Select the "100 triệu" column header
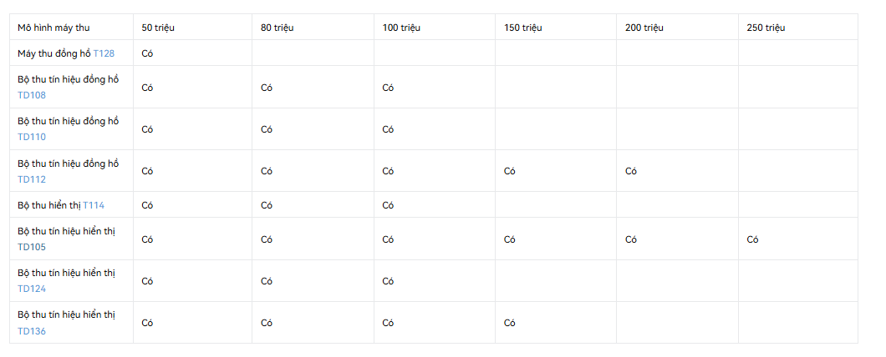The height and width of the screenshot is (357, 886). 401,28
